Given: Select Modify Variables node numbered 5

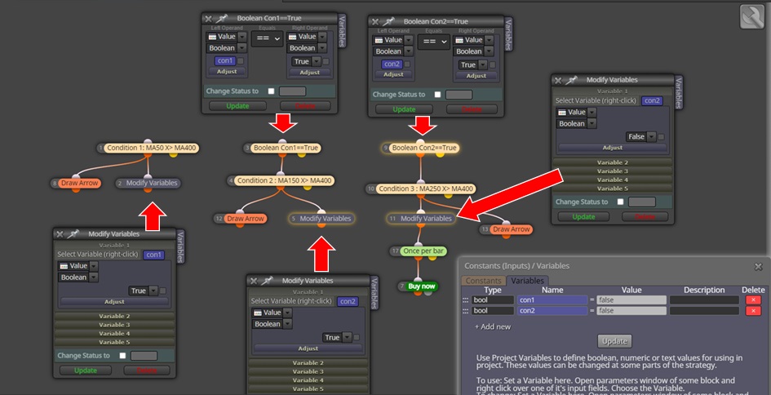Looking at the screenshot, I should pyautogui.click(x=325, y=219).
